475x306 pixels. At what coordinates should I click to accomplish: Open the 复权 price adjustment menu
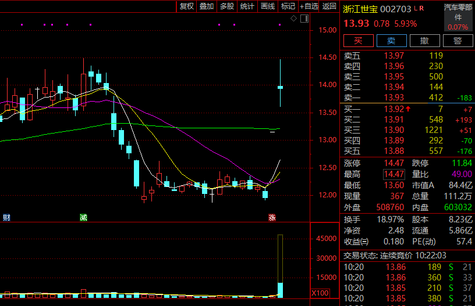[x=187, y=6]
